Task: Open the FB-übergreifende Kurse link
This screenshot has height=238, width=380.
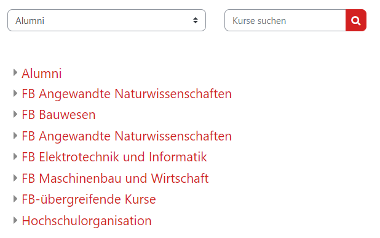Action: 89,199
